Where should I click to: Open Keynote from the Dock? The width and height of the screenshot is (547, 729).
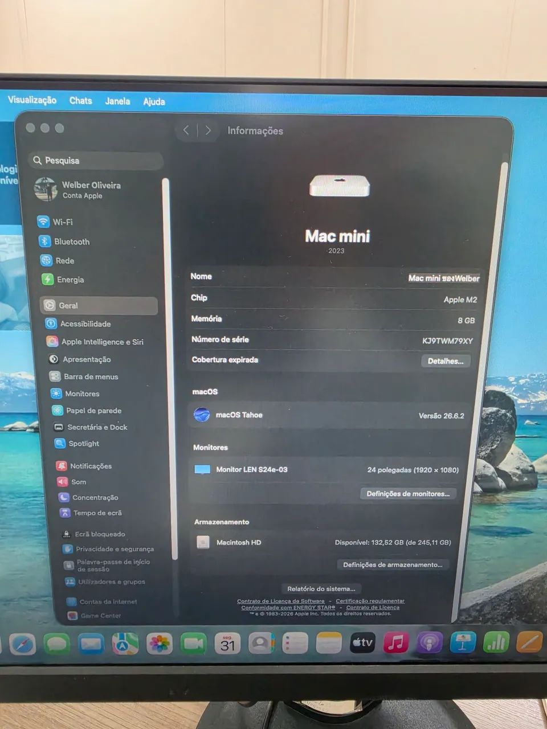tap(463, 642)
